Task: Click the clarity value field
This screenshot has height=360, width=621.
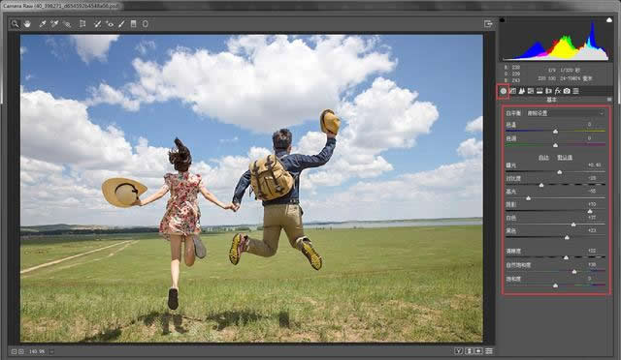Action: click(593, 251)
